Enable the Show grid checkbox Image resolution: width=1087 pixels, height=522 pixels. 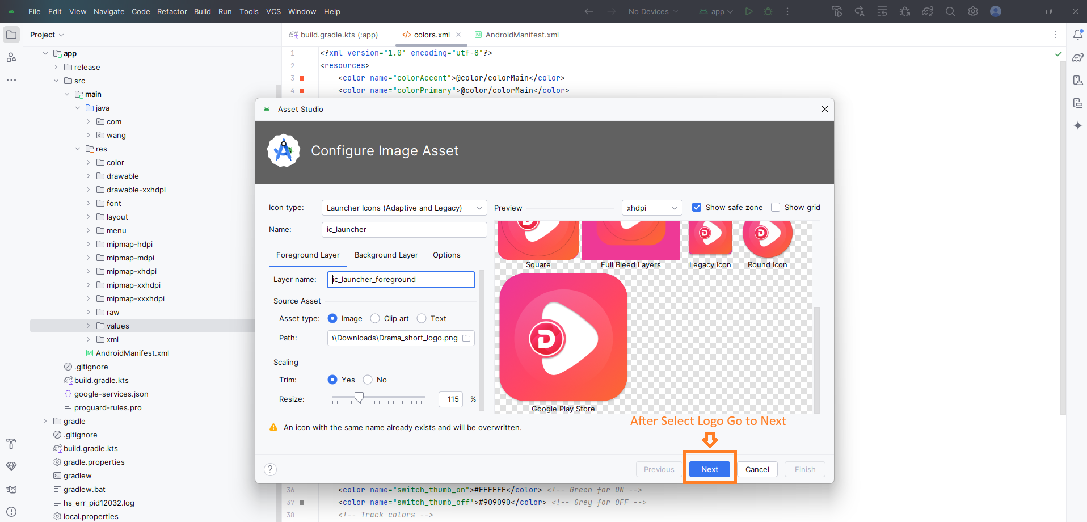pos(776,207)
